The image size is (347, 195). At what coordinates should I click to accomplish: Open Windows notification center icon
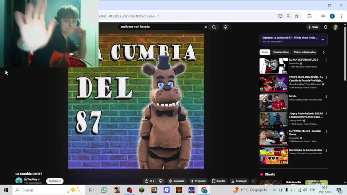(x=339, y=190)
